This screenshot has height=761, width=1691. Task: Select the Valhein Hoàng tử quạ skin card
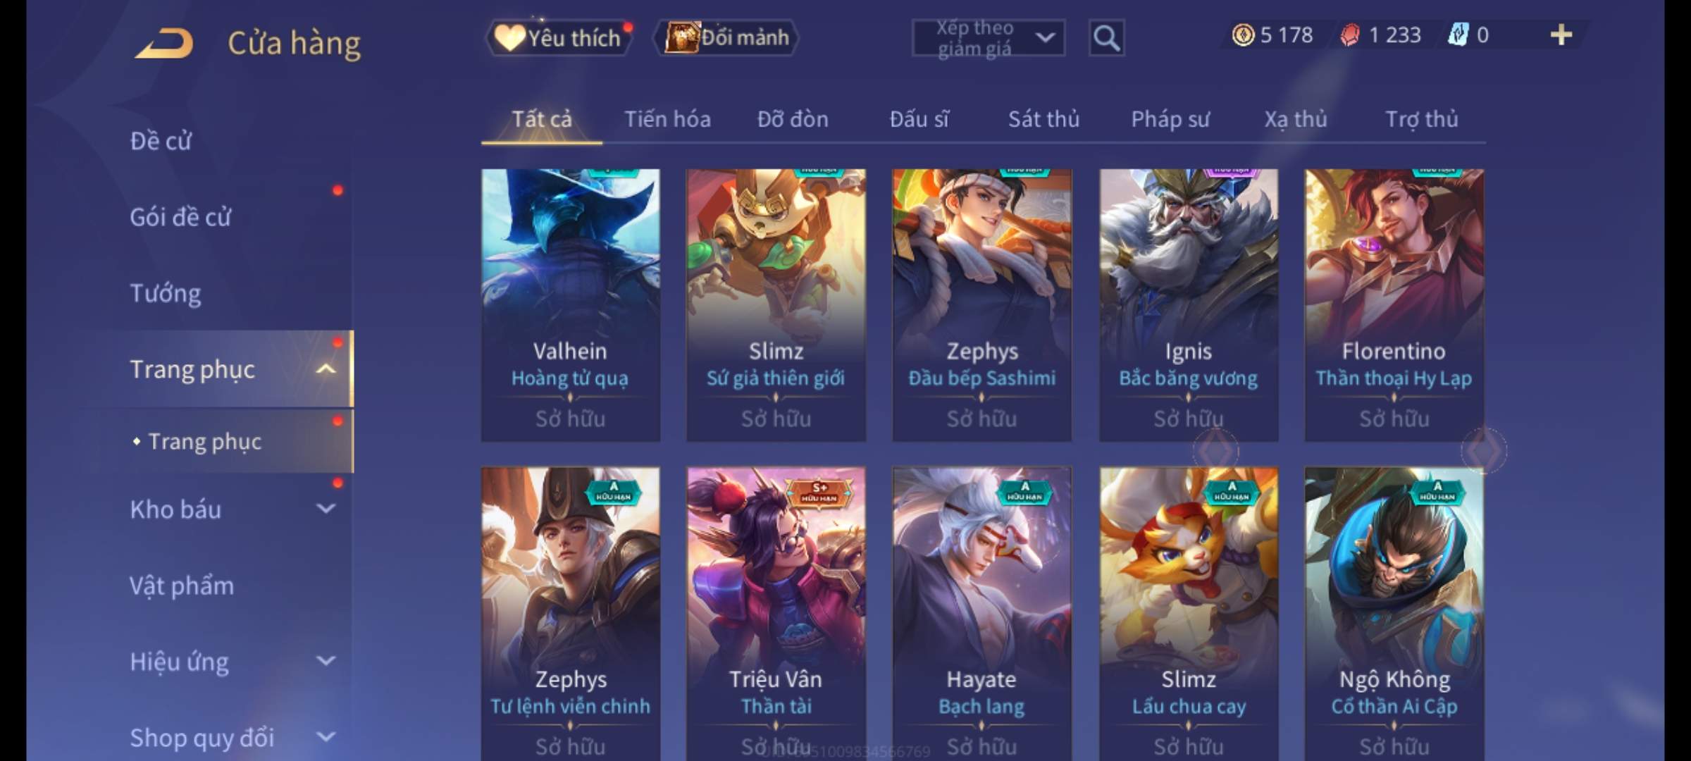[x=571, y=305]
